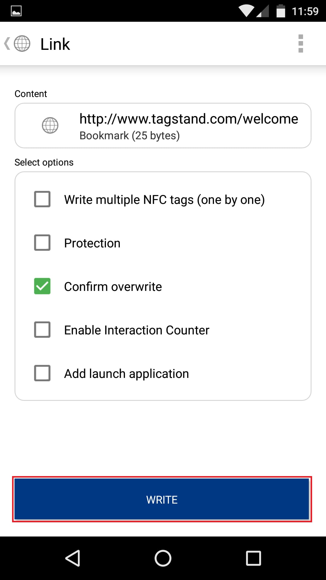Tap the Android home circle button
The image size is (326, 580).
[x=163, y=558]
